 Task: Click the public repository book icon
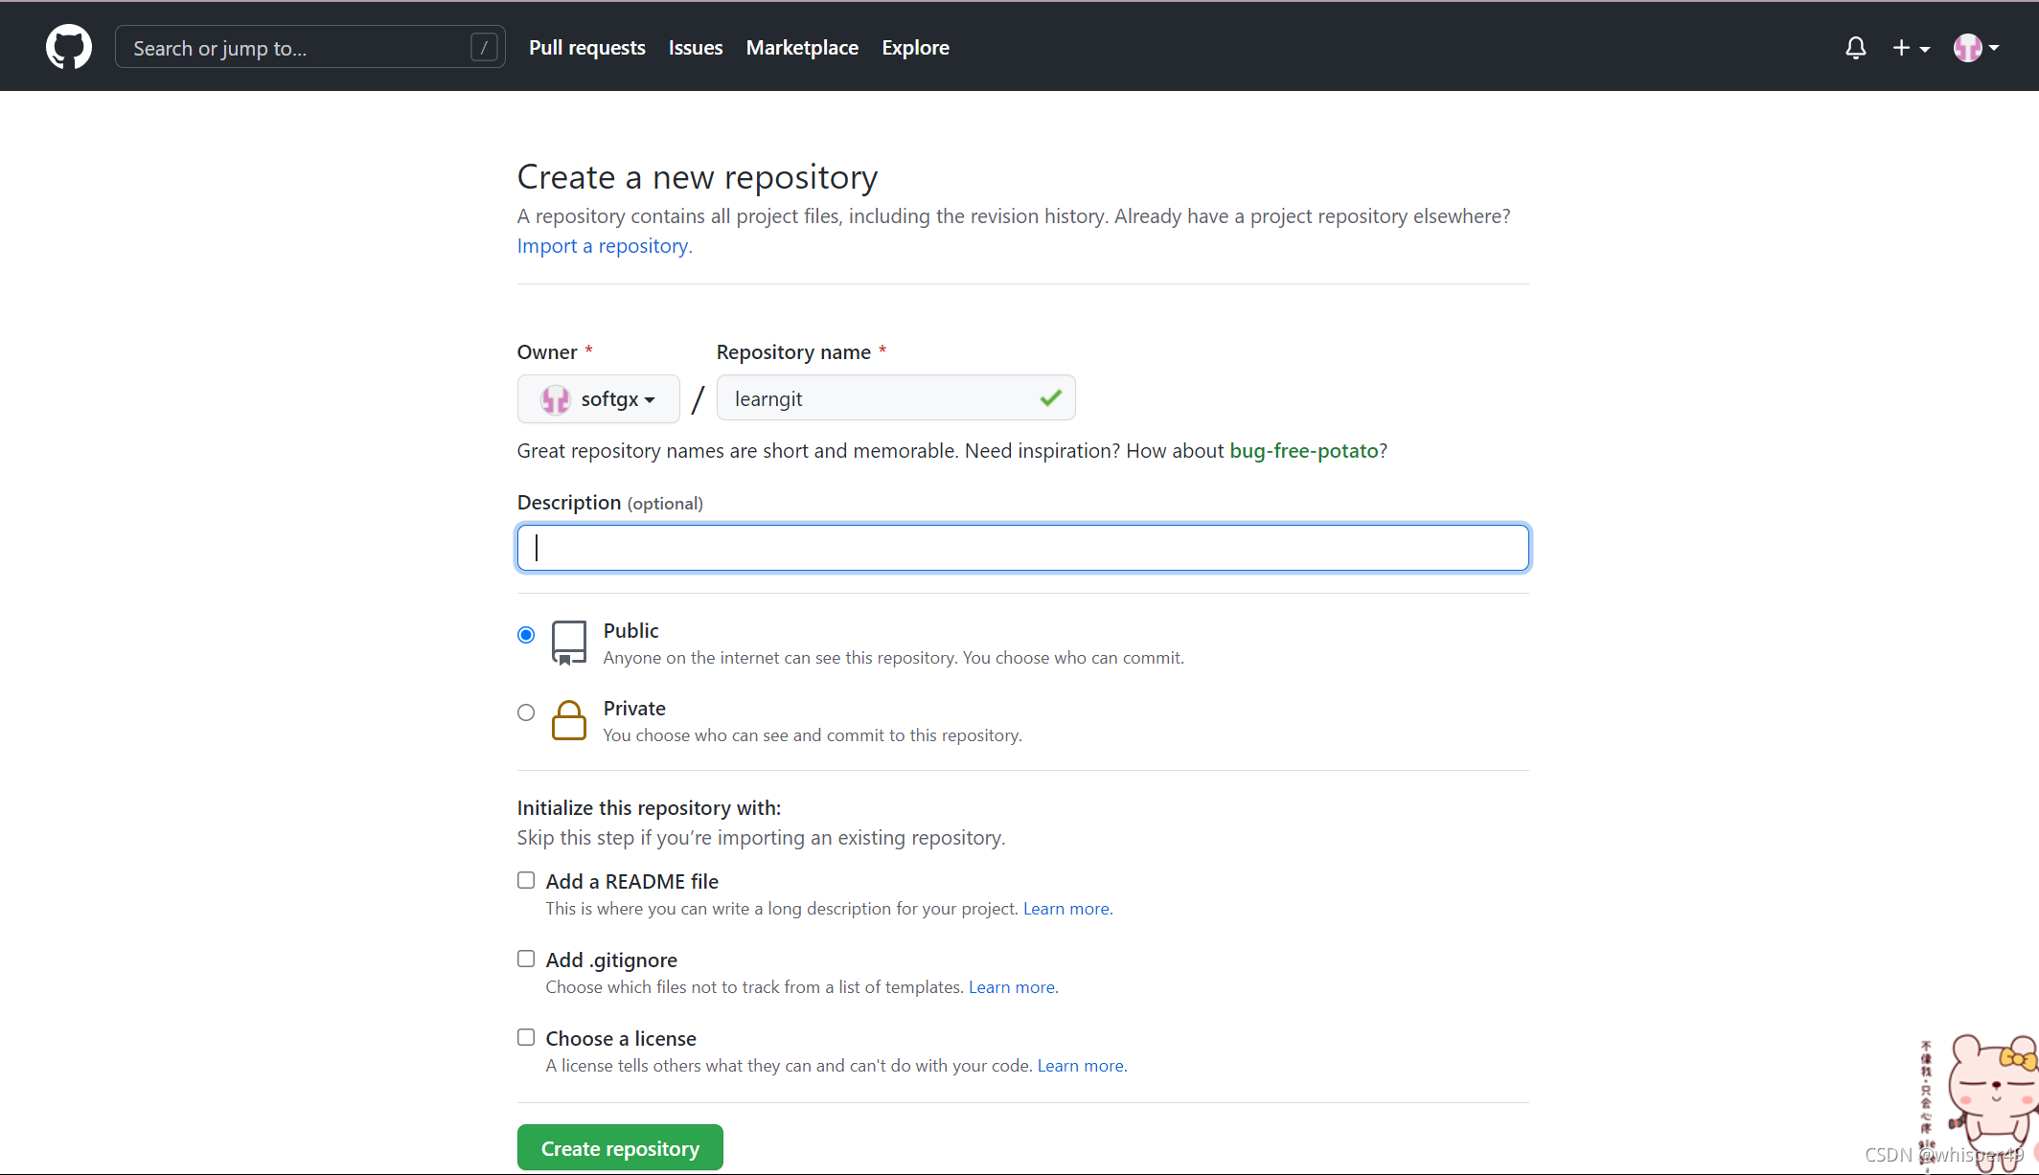(x=568, y=643)
